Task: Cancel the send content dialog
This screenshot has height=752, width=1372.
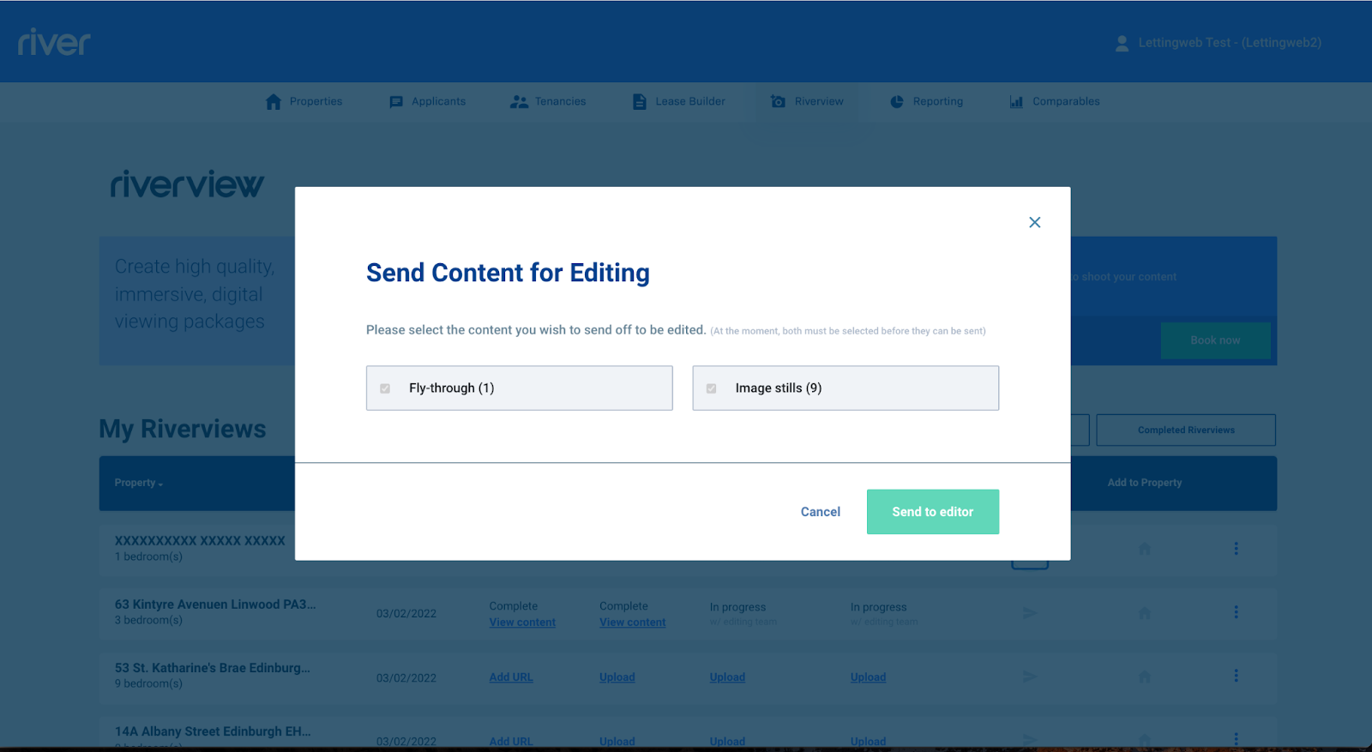Action: 820,512
